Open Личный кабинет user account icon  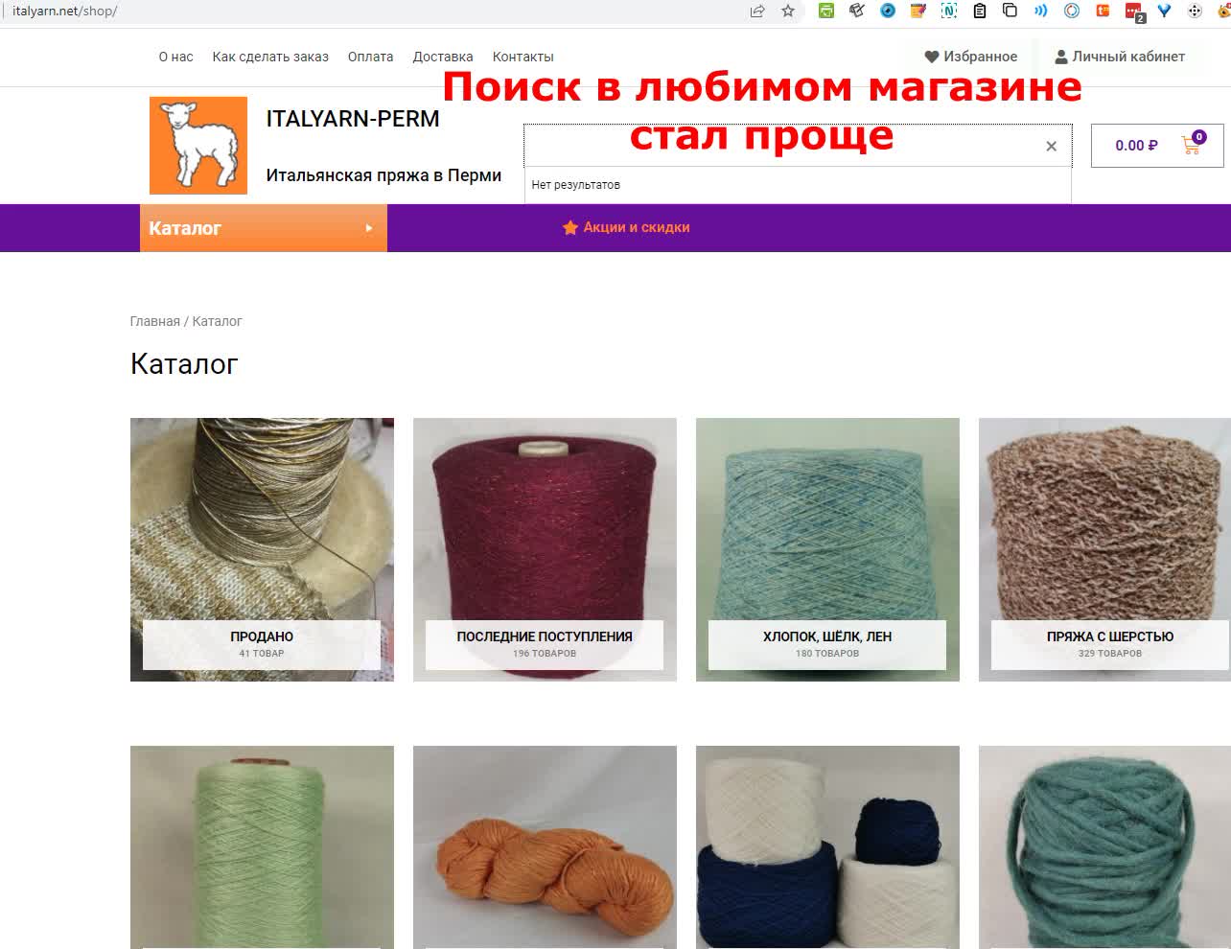(1061, 57)
